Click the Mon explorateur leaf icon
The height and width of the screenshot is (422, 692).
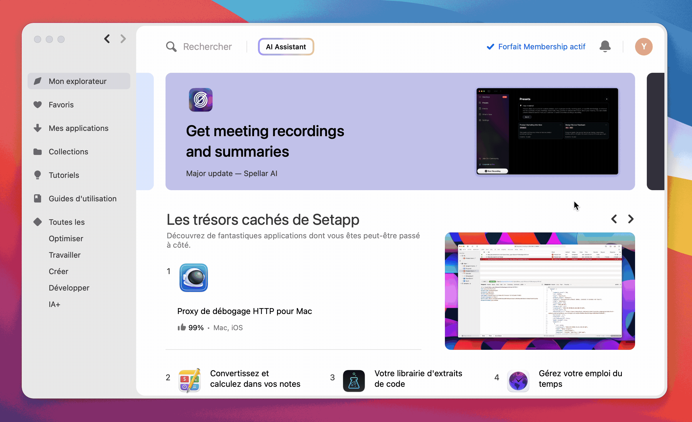point(38,81)
